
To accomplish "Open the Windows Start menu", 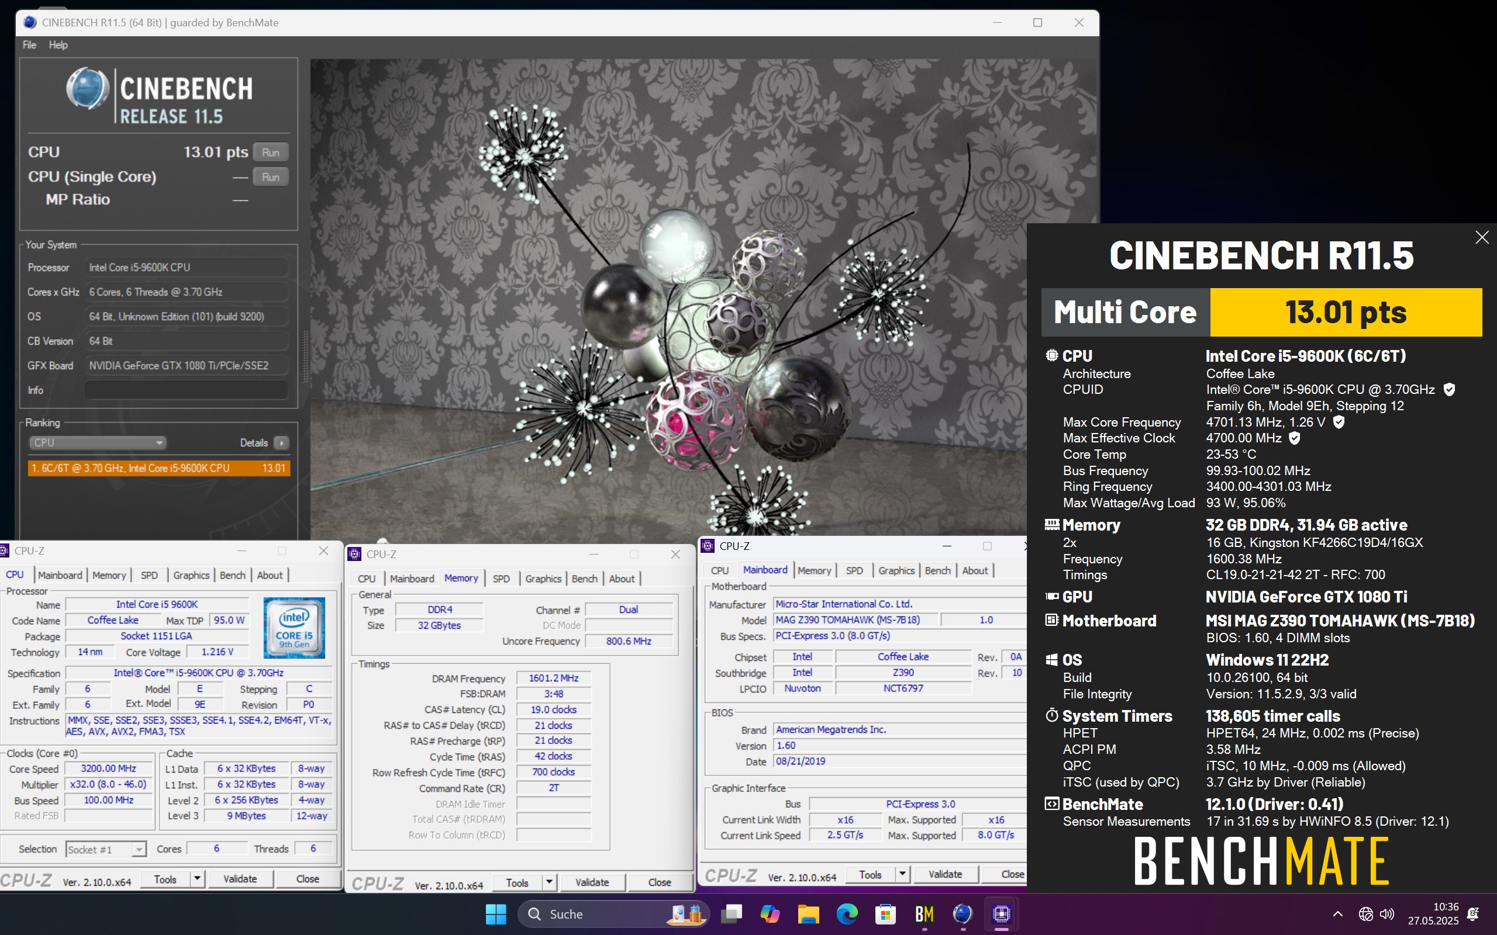I will [495, 914].
